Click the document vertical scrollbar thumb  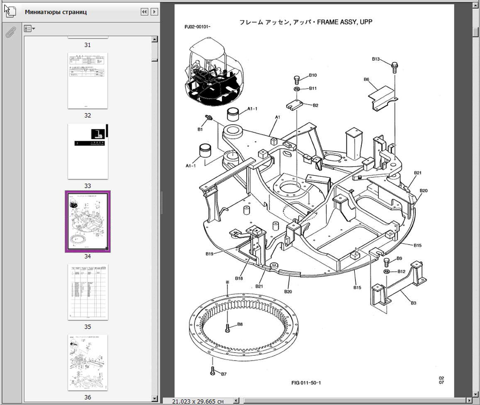pos(476,32)
